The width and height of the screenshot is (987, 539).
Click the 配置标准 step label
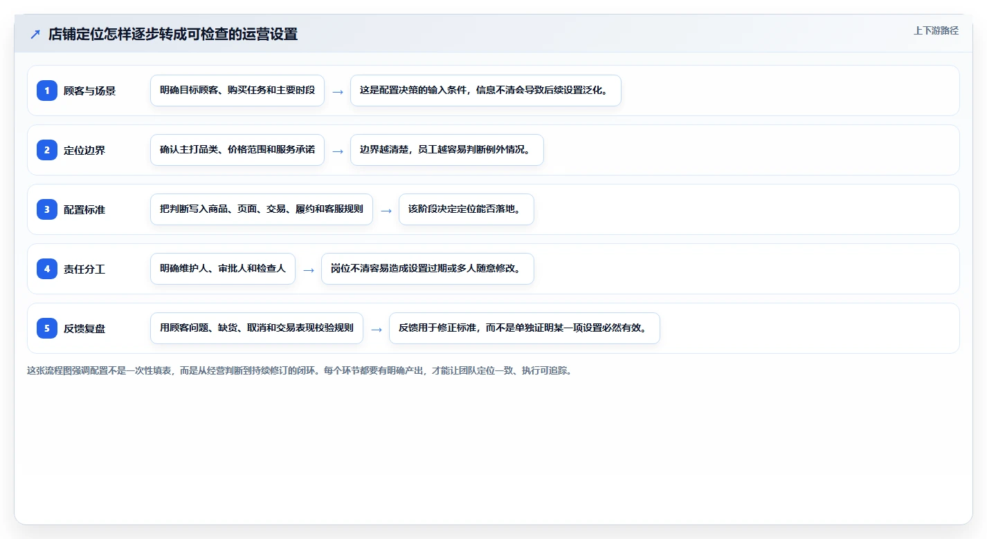(x=84, y=209)
